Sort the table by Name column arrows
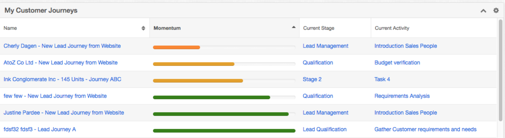The height and width of the screenshot is (138, 505). (x=143, y=28)
